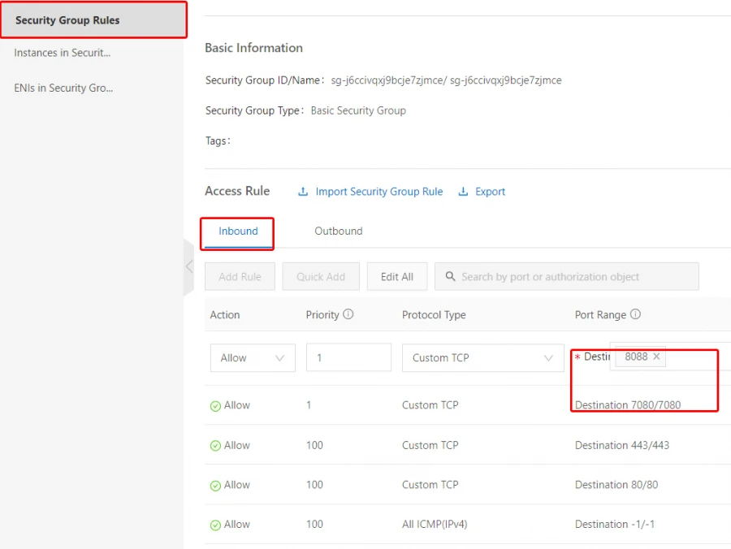This screenshot has height=549, width=731.
Task: Click the Port Range column header text
Action: coord(600,315)
